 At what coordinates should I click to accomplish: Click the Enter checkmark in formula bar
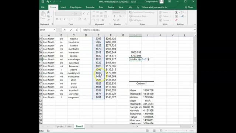tap(71, 30)
